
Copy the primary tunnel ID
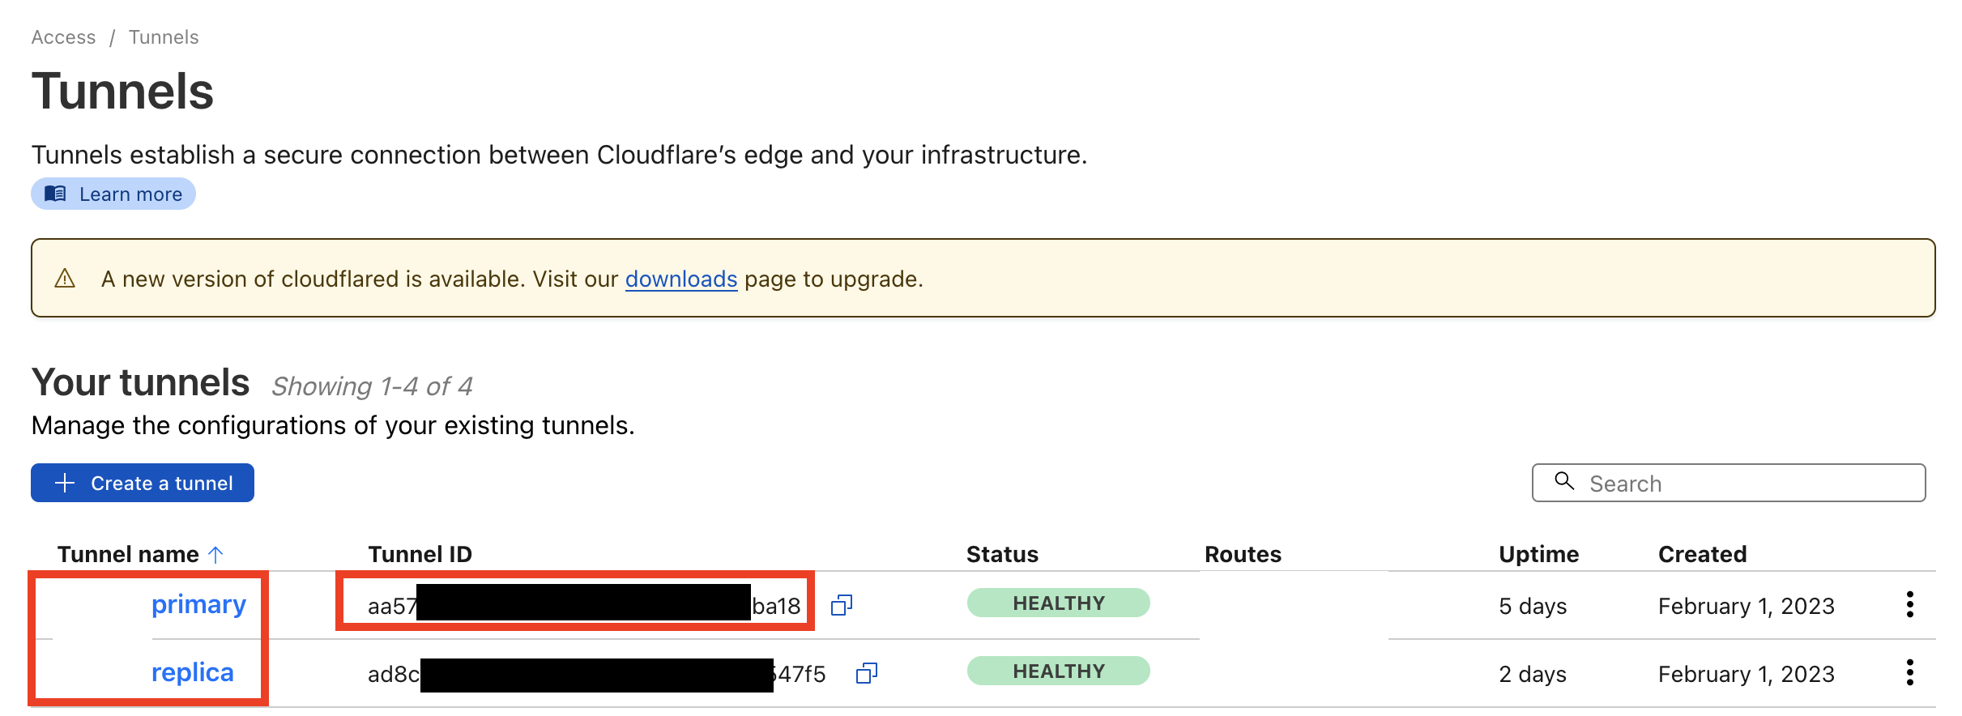(x=842, y=605)
